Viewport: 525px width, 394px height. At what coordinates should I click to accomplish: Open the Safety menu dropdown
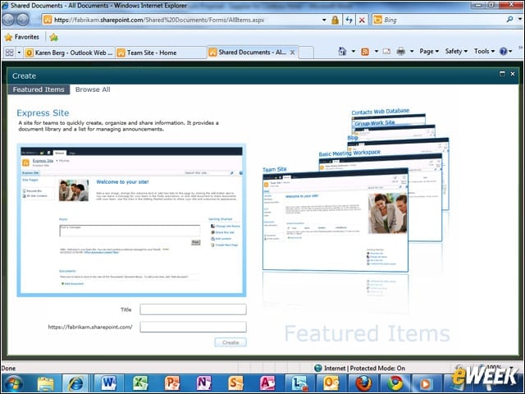click(x=456, y=51)
